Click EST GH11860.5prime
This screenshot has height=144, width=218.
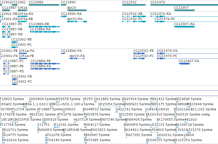point(107,99)
